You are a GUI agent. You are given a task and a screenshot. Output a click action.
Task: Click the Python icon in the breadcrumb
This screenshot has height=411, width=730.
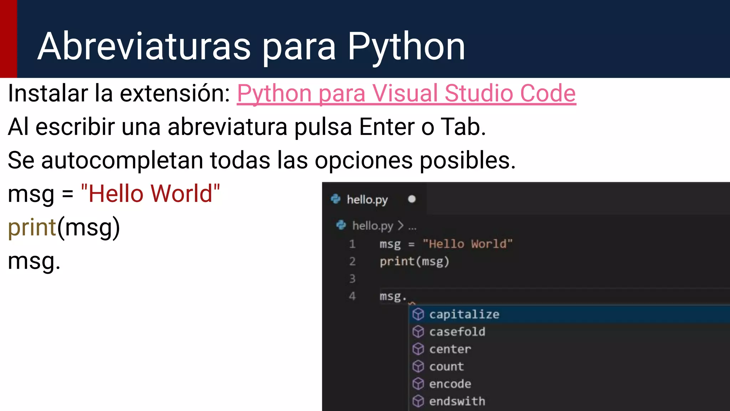[x=341, y=225]
